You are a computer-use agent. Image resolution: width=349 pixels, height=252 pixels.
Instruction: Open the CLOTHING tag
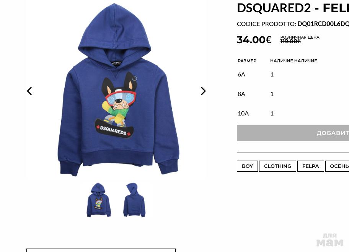click(x=277, y=166)
